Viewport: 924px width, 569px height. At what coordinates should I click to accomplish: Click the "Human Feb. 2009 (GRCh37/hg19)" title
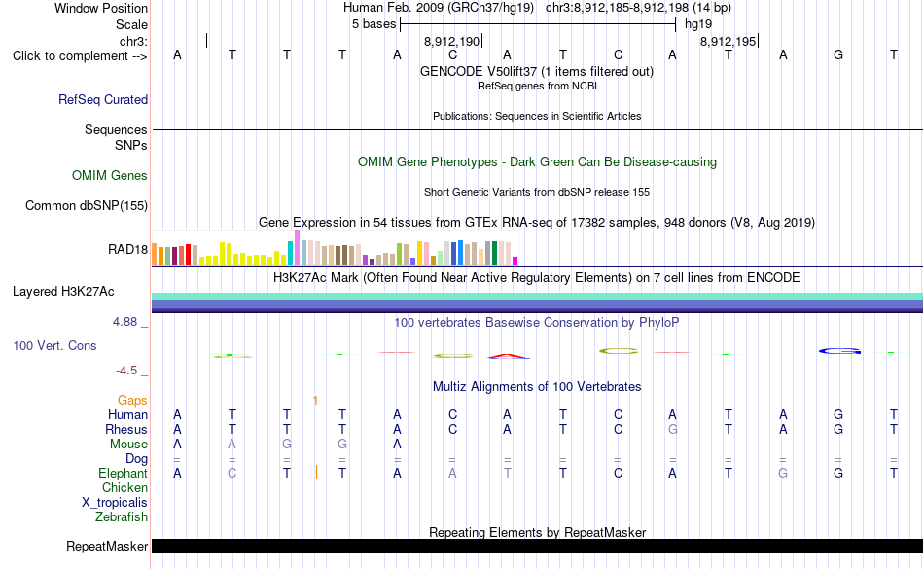(439, 8)
